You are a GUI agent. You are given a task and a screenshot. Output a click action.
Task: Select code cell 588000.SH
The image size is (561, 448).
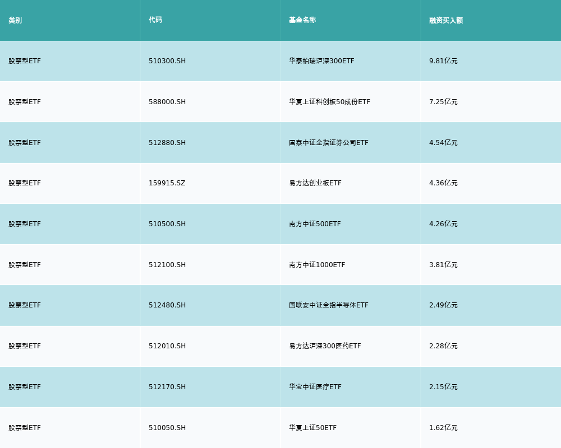(x=167, y=102)
